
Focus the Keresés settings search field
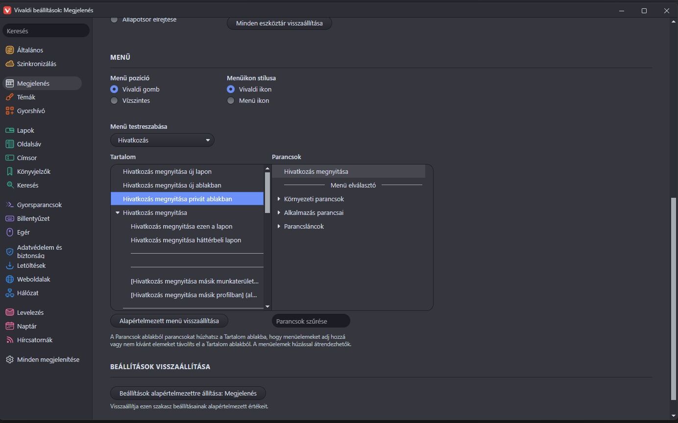point(46,31)
